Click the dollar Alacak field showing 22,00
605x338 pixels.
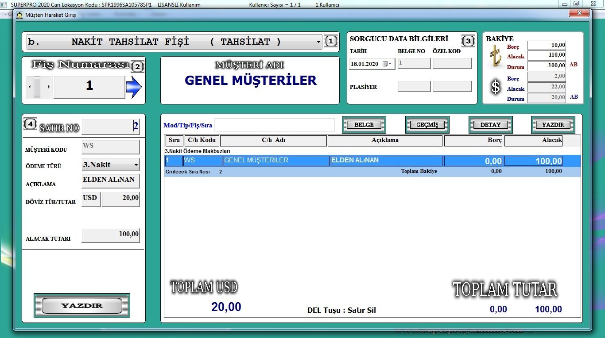547,87
